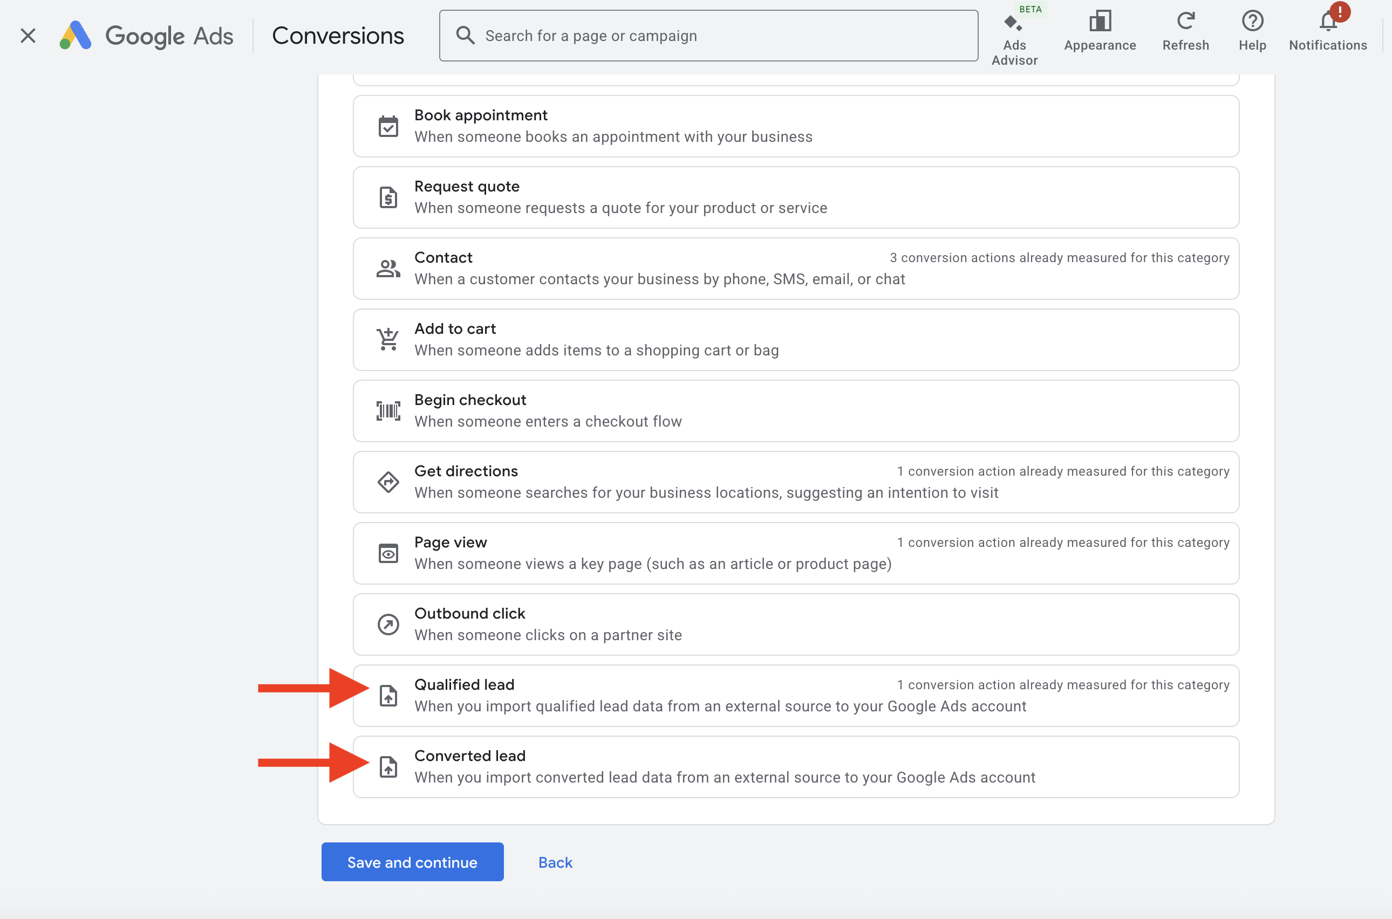Click the Page view eye icon

[387, 553]
